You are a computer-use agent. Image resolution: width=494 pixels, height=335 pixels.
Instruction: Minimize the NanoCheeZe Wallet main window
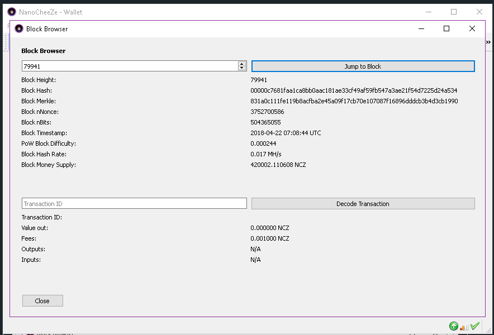click(429, 12)
